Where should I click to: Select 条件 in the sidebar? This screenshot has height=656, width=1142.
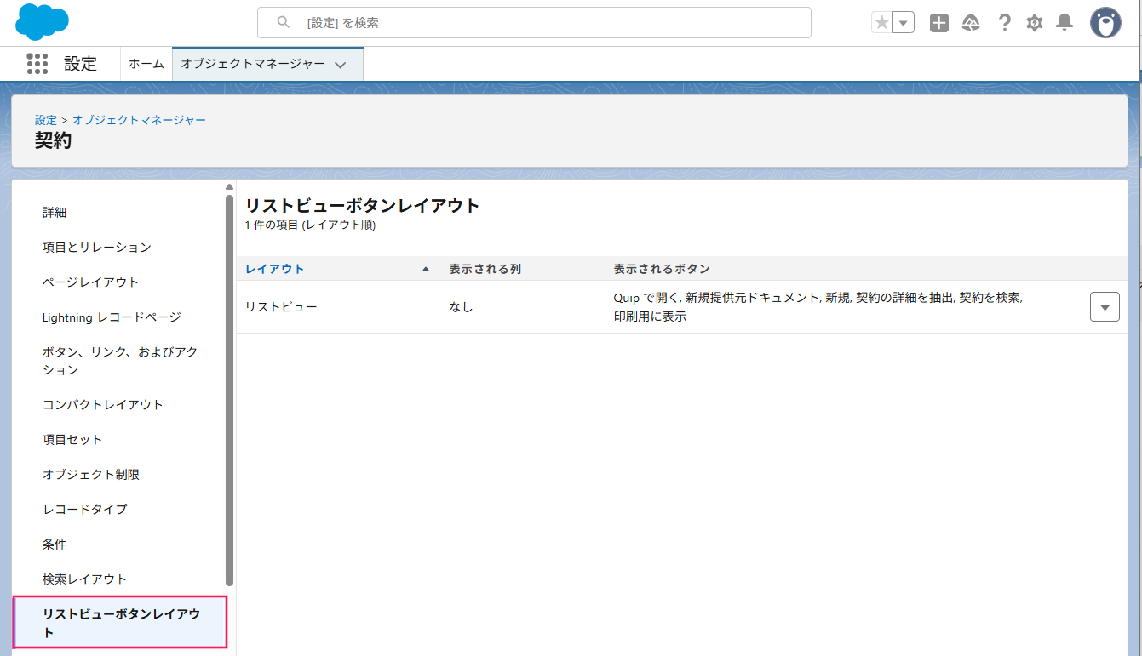pyautogui.click(x=55, y=544)
